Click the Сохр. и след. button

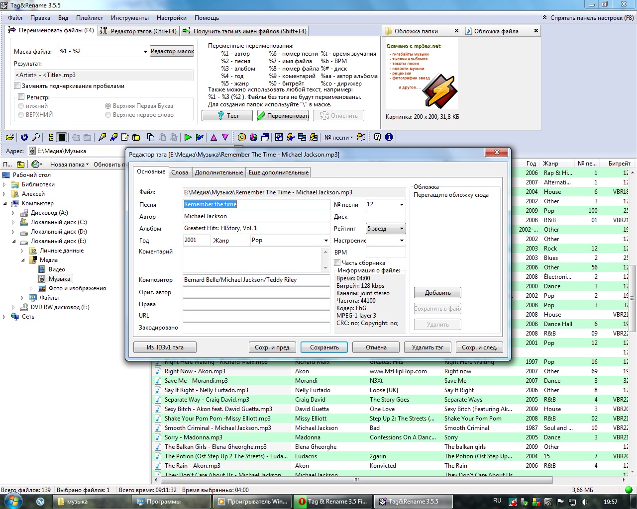pyautogui.click(x=479, y=347)
